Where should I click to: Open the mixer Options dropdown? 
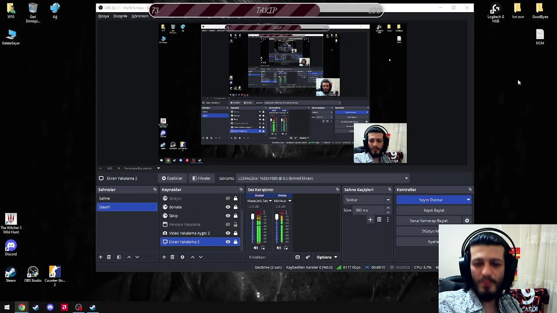pos(327,257)
